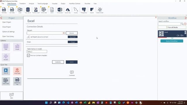This screenshot has height=105, width=187.
Task: Click the Start from File quick tile
Action: pos(17,81)
